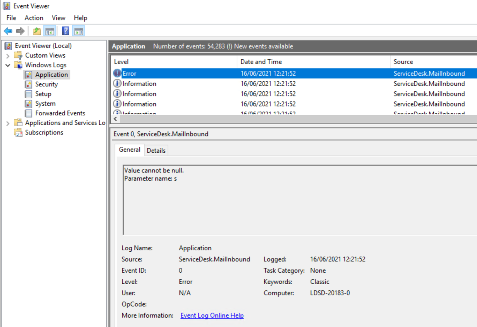This screenshot has width=477, height=327.
Task: Click the Subscriptions folder icon
Action: [x=18, y=133]
